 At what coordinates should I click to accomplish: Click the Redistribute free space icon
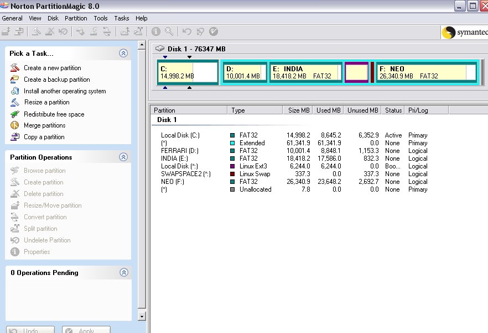[15, 114]
